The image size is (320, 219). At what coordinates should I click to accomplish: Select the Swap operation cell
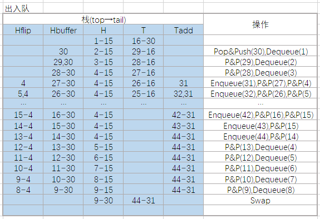[x=260, y=200]
